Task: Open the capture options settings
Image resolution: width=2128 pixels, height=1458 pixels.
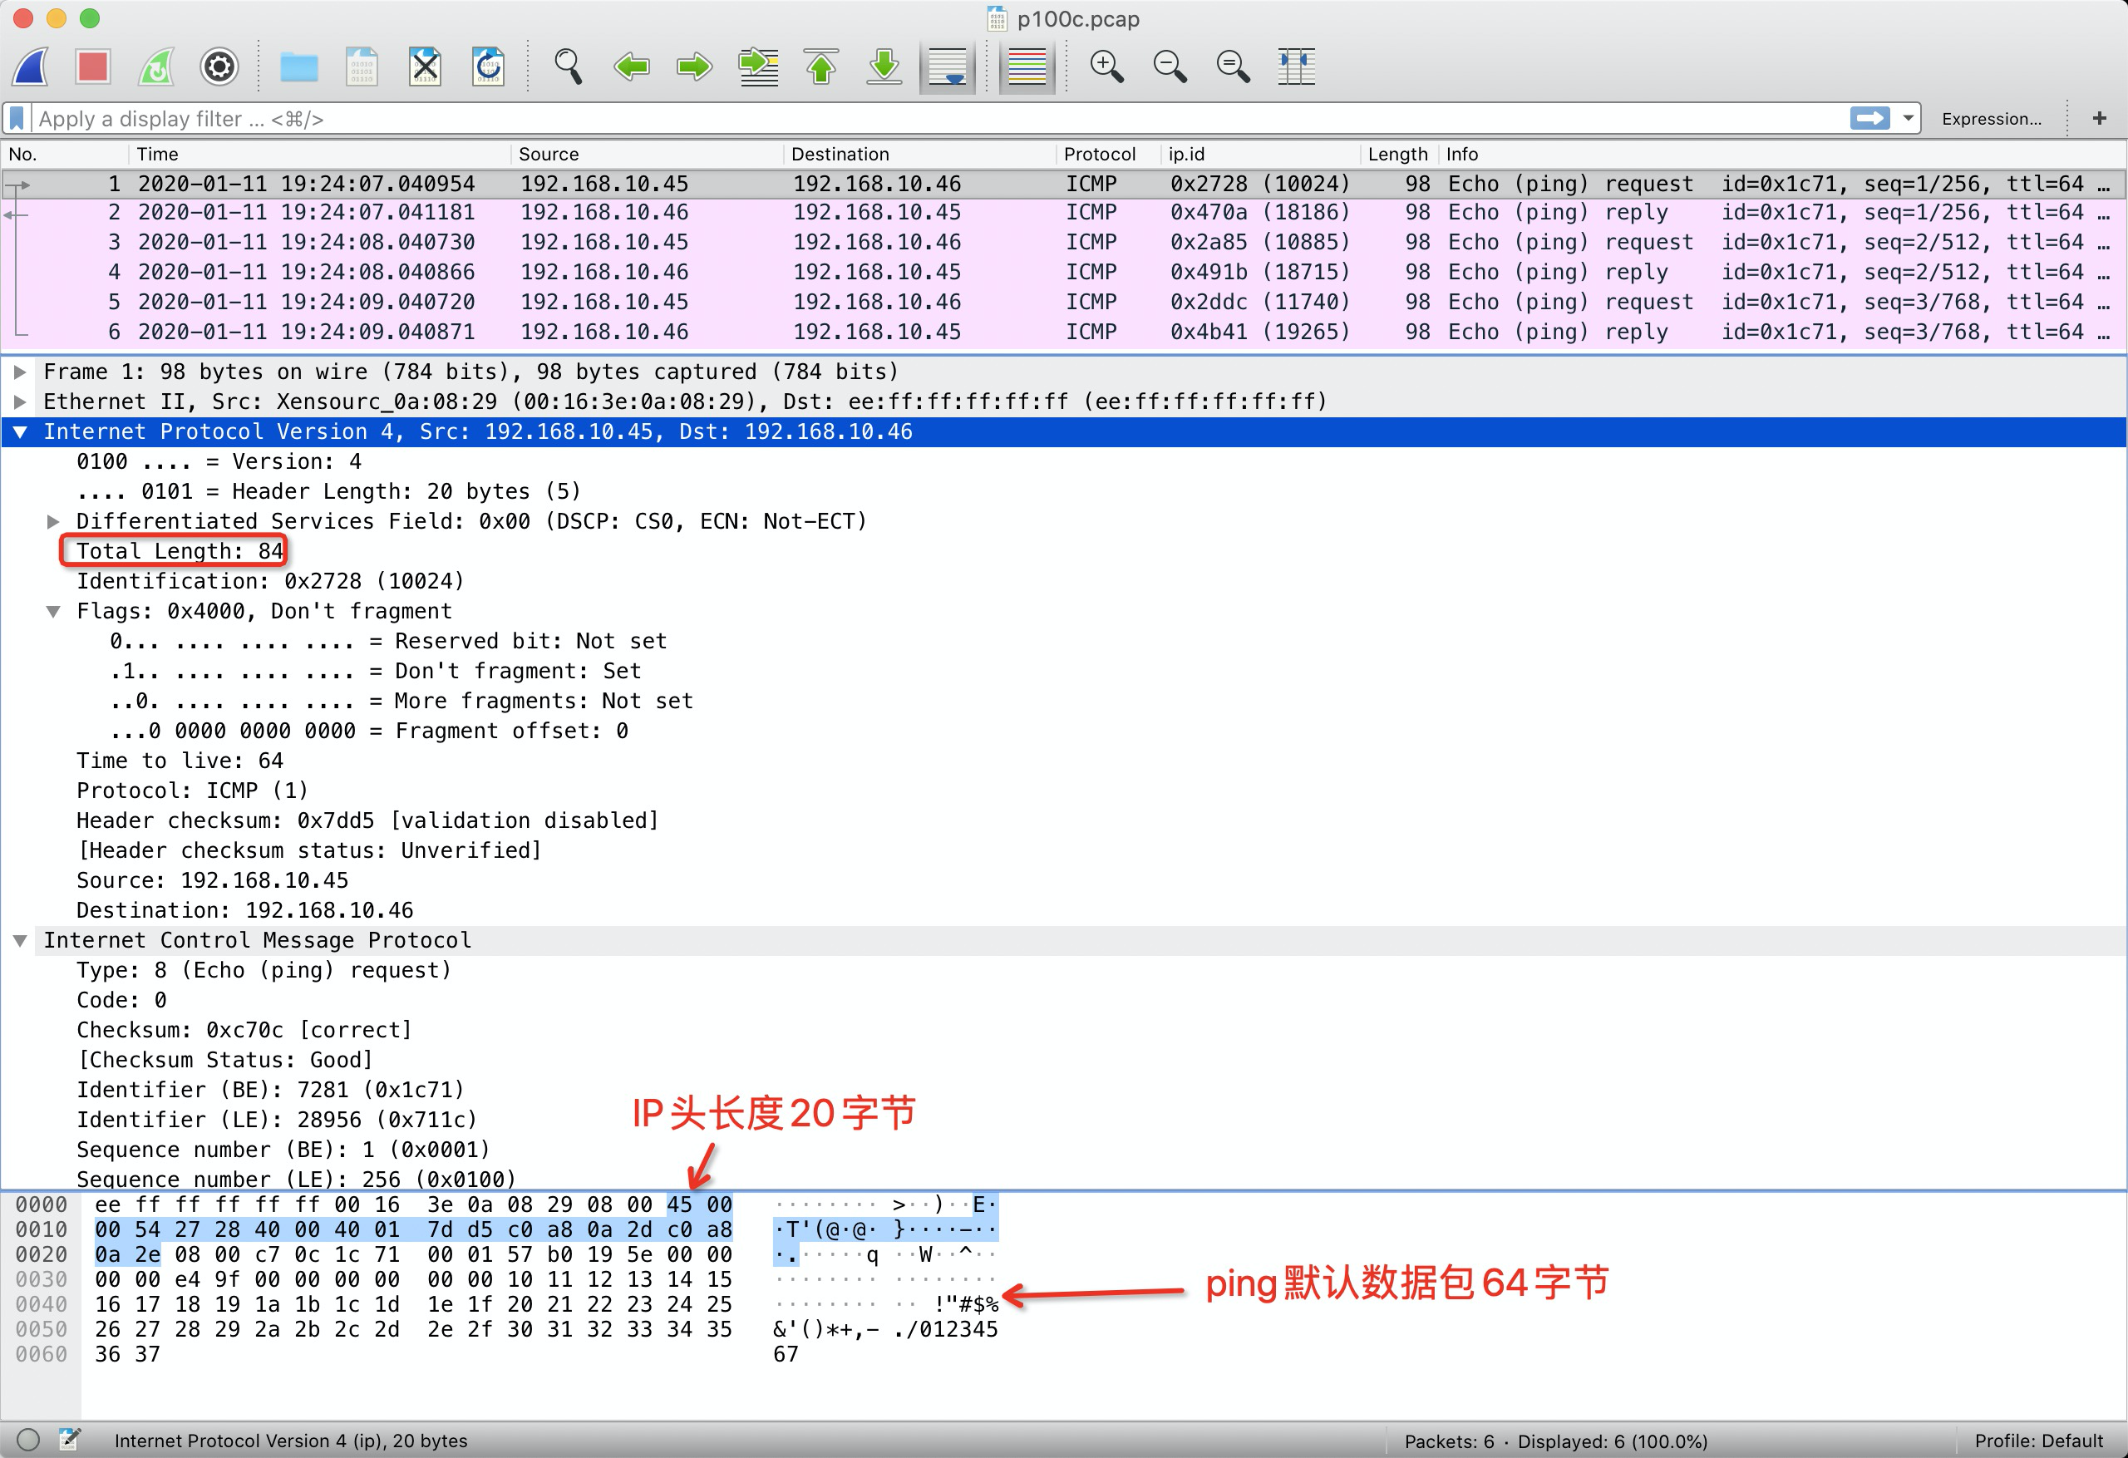Action: 219,66
